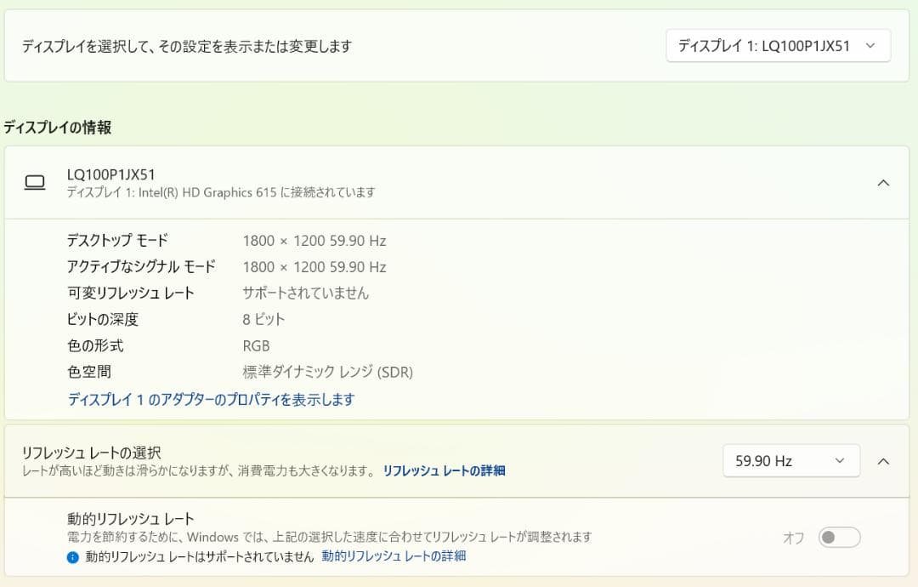This screenshot has height=587, width=918.
Task: Collapse the LQ100P1JX51 display information panel
Action: point(882,182)
